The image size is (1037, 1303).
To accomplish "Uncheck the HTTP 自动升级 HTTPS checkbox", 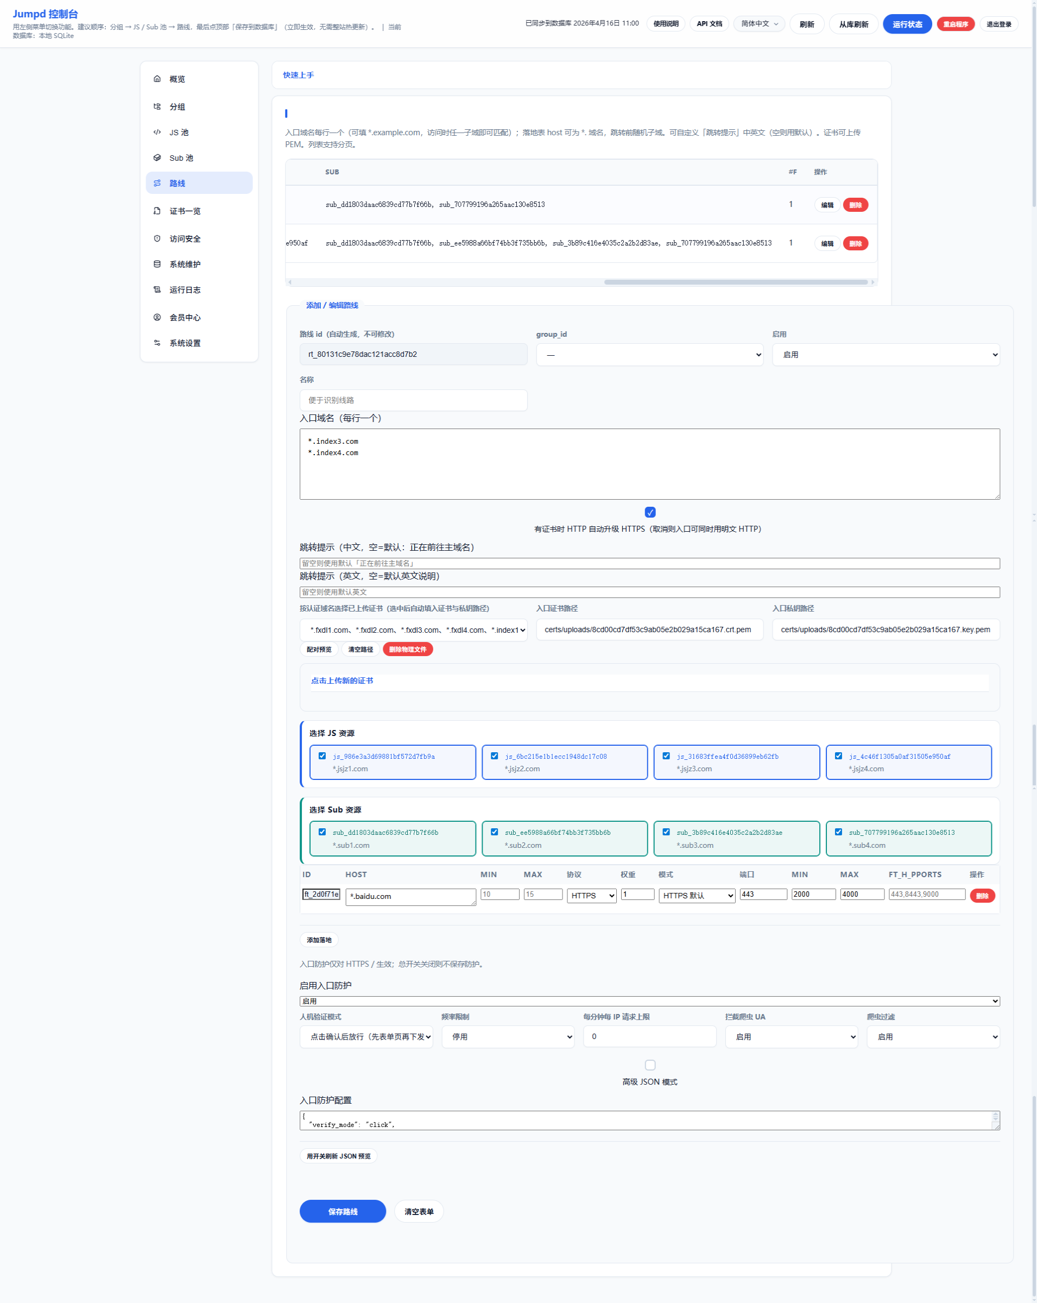I will coord(650,513).
